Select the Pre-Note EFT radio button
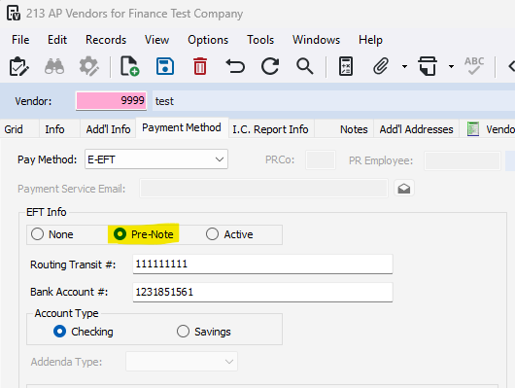This screenshot has width=515, height=388. coord(120,234)
